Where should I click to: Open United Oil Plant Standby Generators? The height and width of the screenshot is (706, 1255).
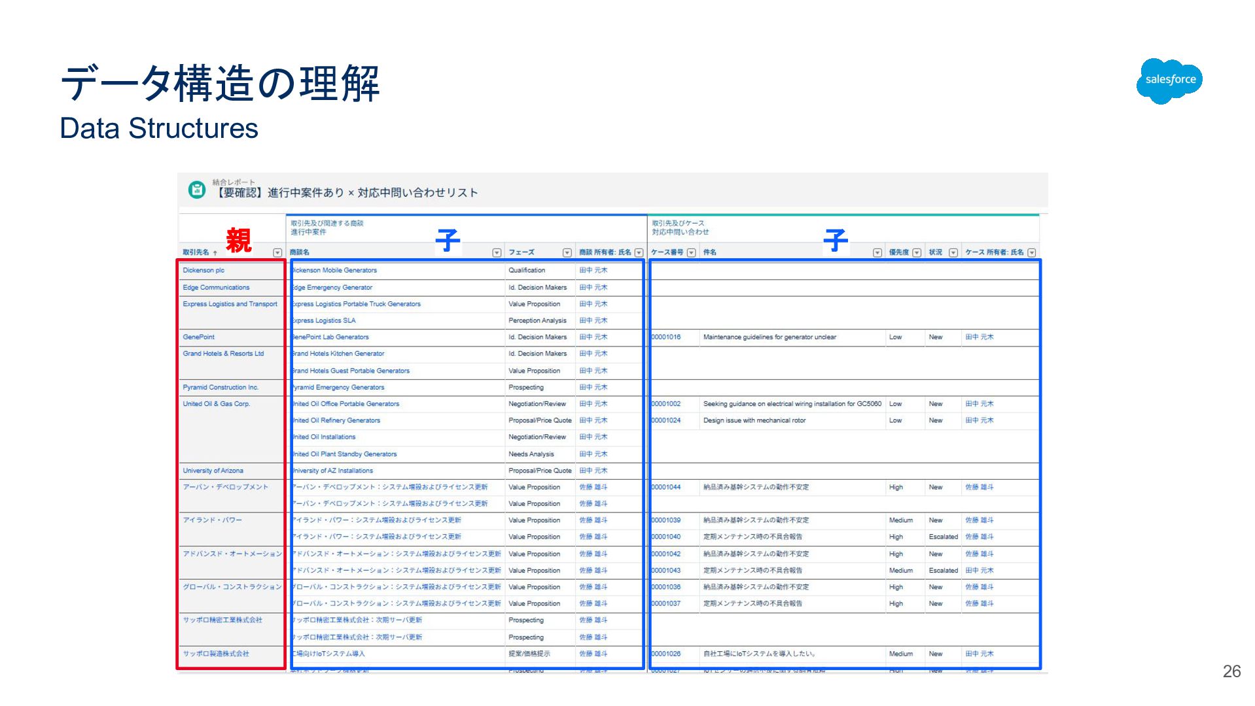(344, 454)
